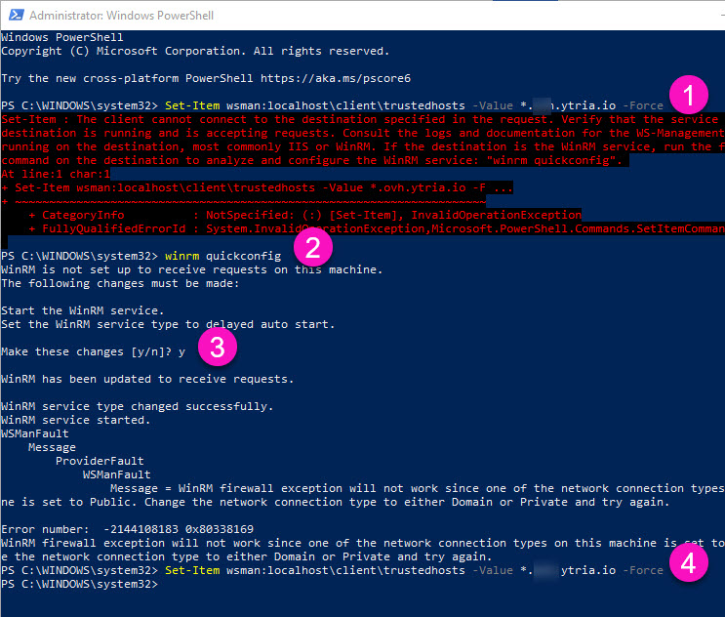Screen dimensions: 725x617
Task: Click the WinRM service started line
Action: [76, 420]
